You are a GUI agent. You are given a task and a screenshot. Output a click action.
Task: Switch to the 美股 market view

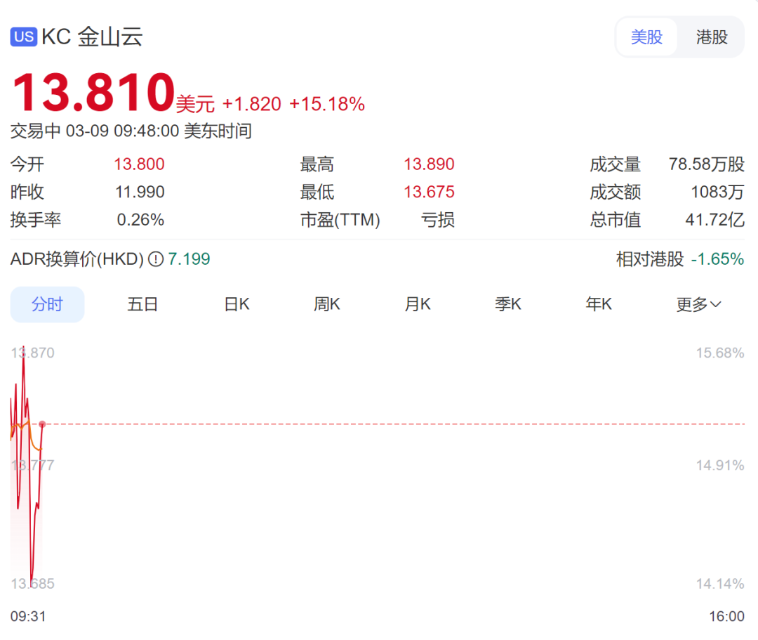(646, 37)
